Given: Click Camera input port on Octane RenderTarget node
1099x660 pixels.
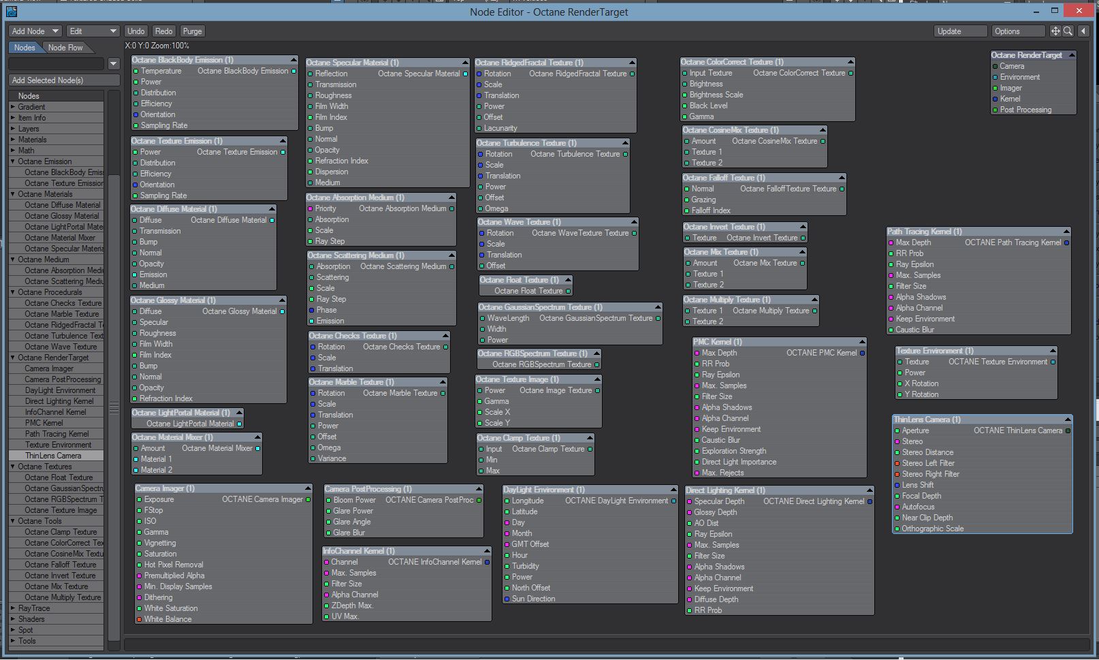Looking at the screenshot, I should [995, 66].
